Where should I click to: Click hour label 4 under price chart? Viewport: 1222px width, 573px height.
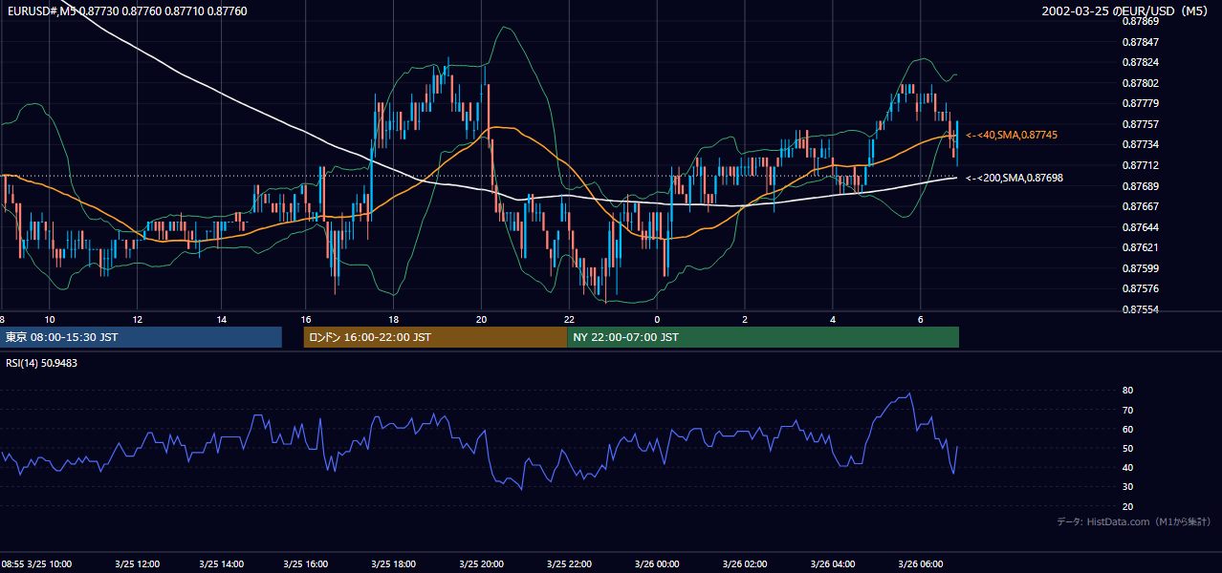(x=833, y=319)
